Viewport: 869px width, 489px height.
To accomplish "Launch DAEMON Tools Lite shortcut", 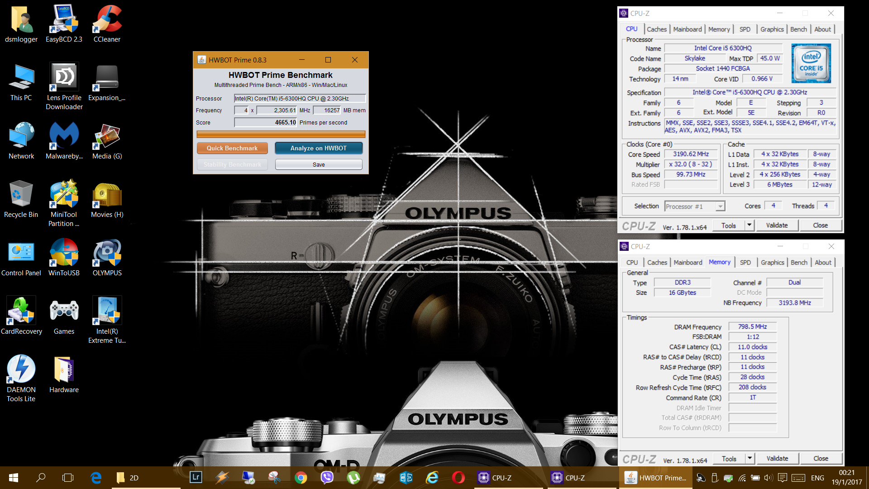I will point(21,379).
